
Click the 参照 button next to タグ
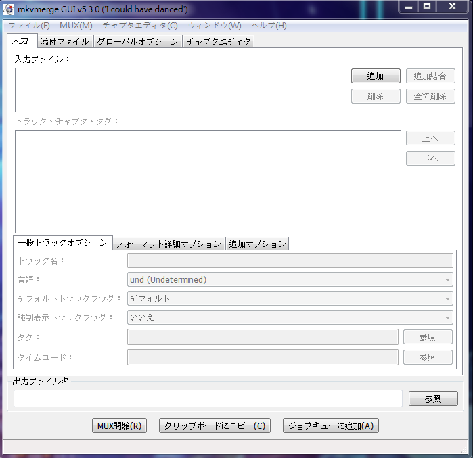pos(428,337)
